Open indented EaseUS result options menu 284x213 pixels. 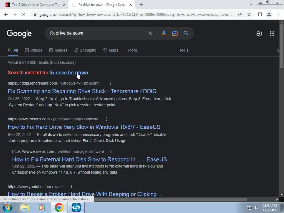(111, 151)
